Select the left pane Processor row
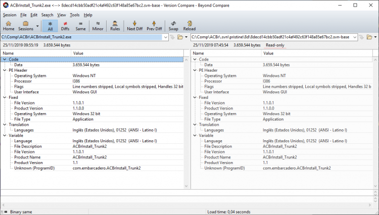This screenshot has width=379, height=215. (92, 81)
